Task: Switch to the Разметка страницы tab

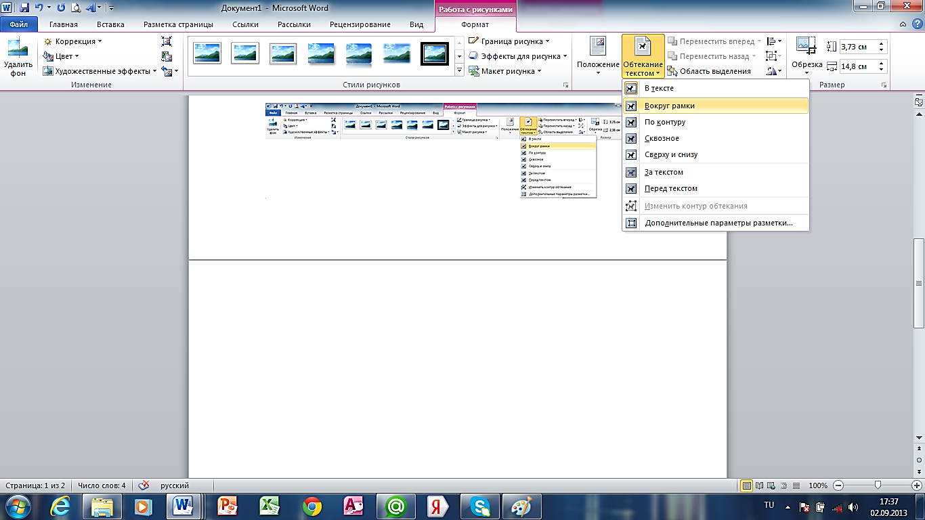Action: [x=178, y=24]
